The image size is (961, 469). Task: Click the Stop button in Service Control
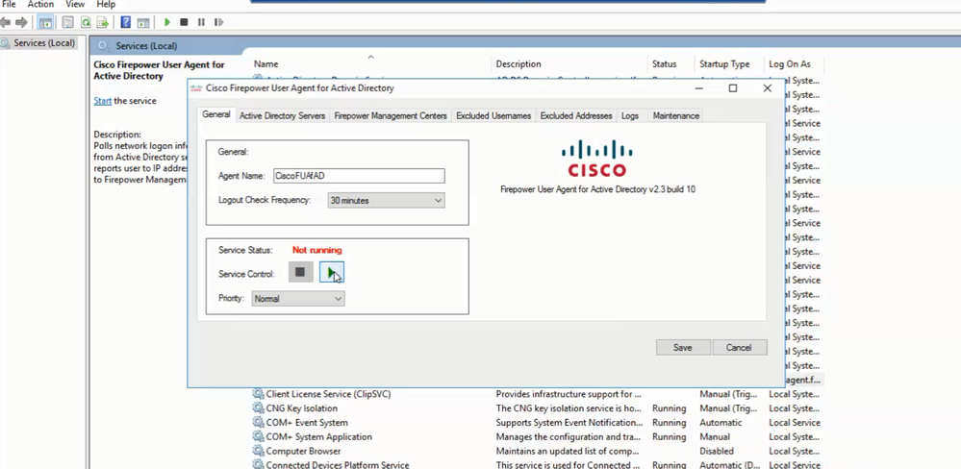tap(300, 272)
